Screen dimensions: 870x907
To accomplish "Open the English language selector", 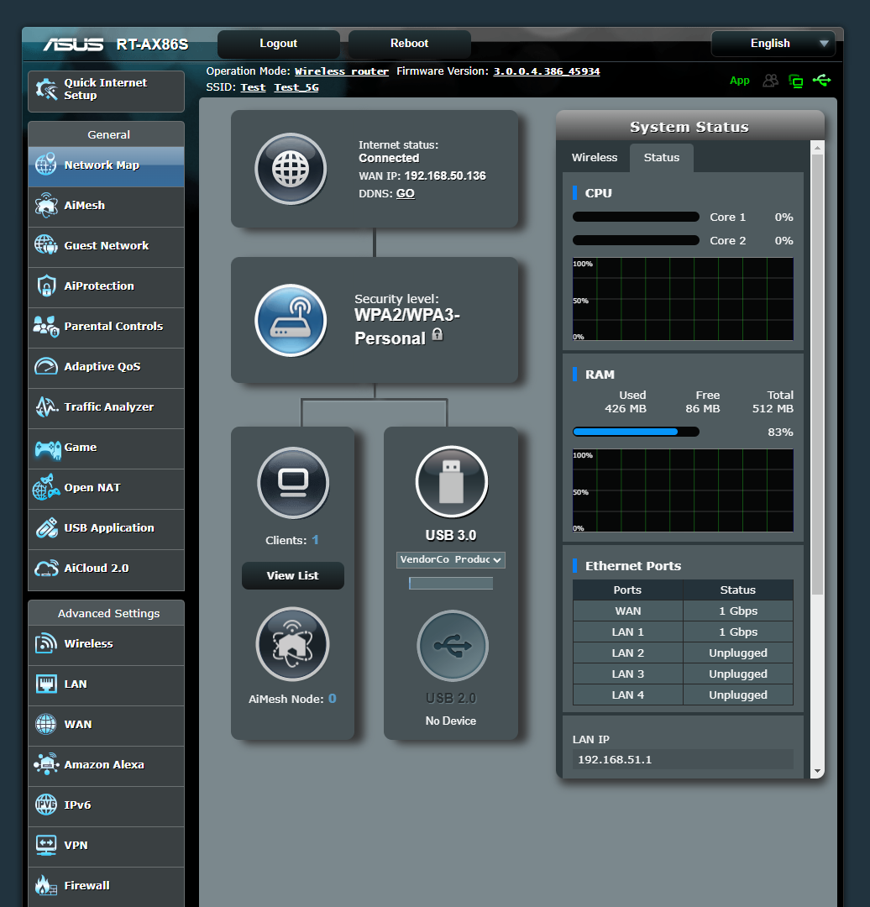I will (772, 43).
